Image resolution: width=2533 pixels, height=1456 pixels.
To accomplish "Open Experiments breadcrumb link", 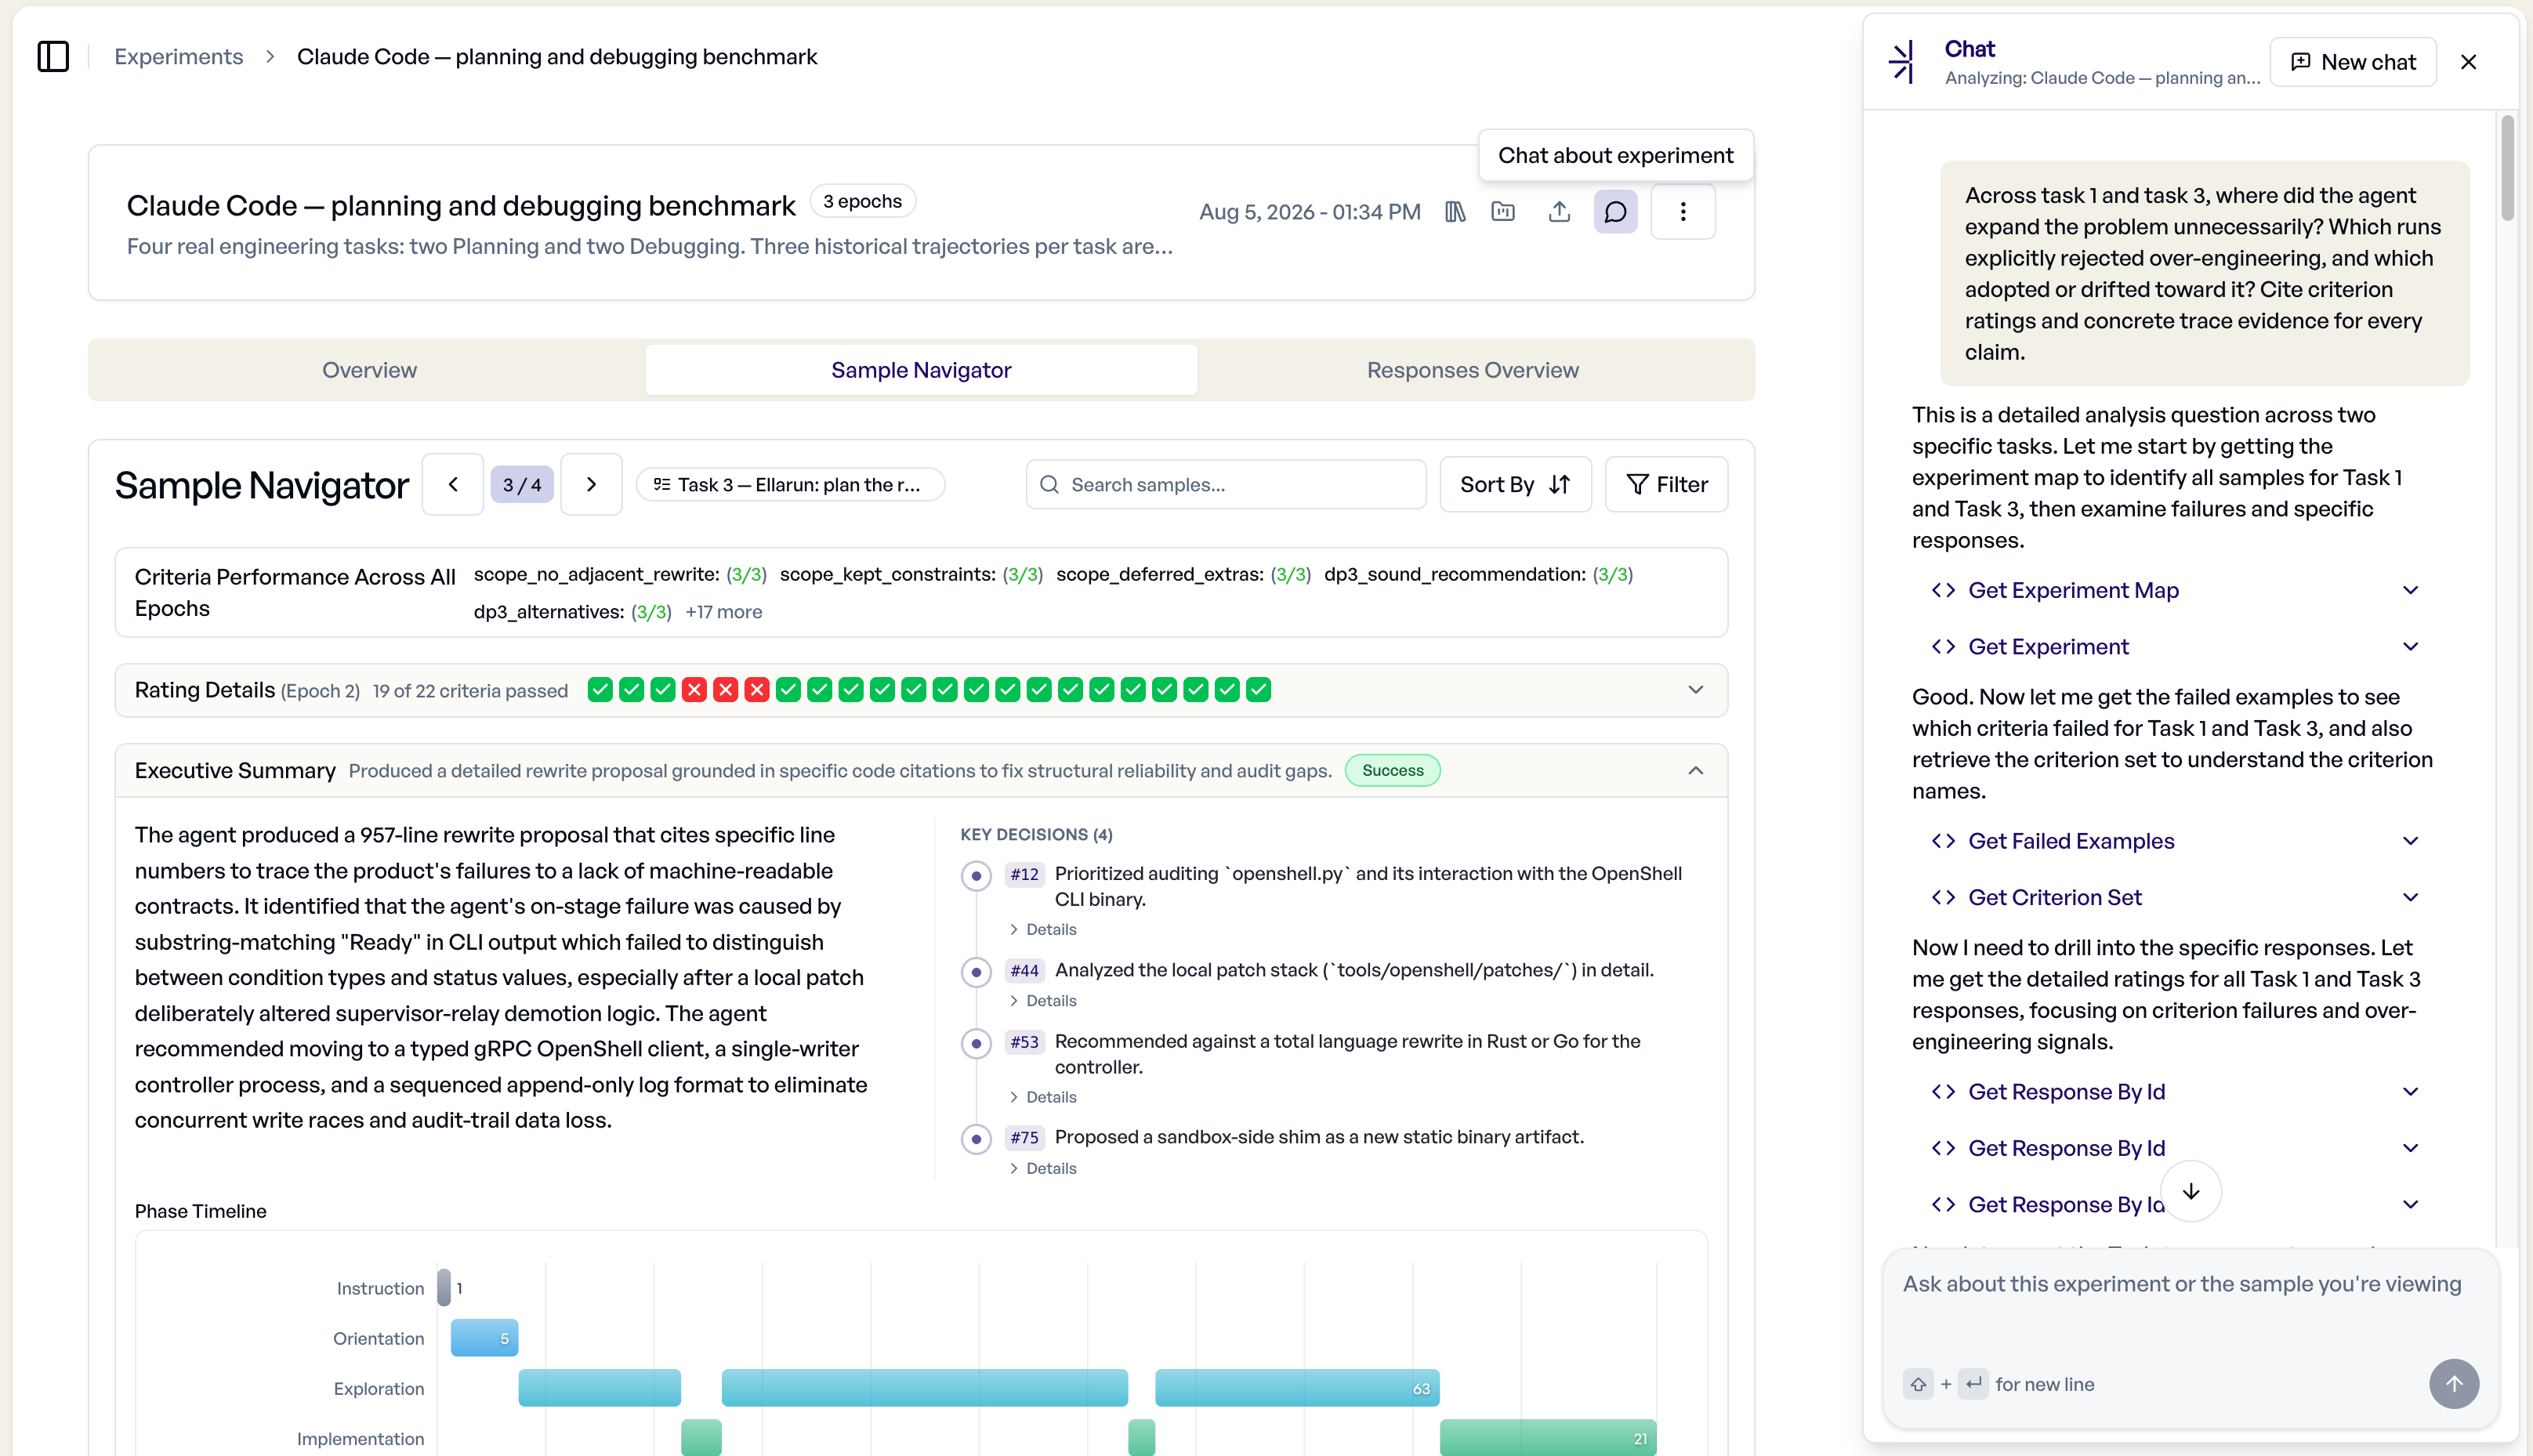I will coord(178,57).
